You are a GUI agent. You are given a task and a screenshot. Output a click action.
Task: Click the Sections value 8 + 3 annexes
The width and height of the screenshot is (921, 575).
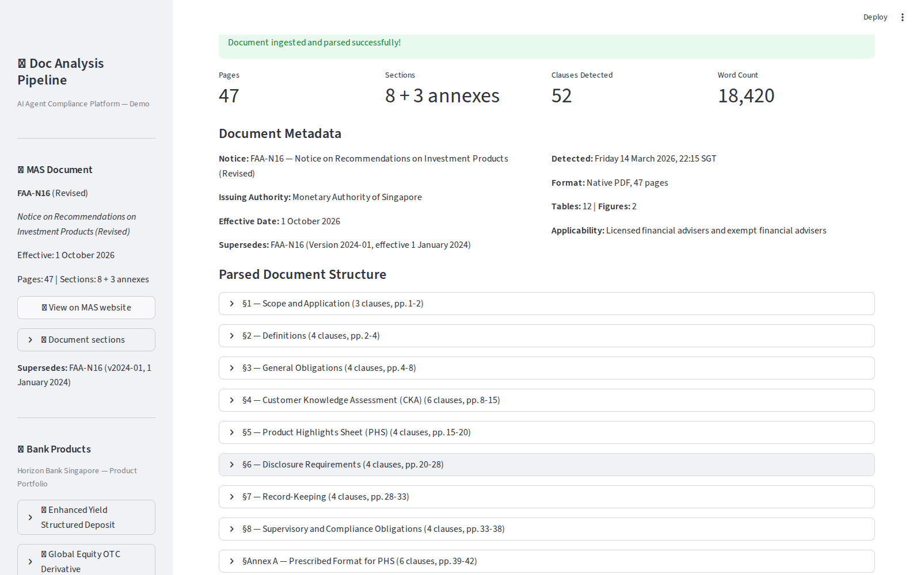pos(442,95)
